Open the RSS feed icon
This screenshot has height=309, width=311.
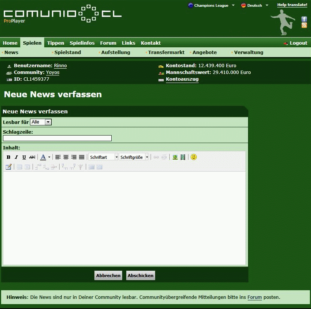[x=304, y=26]
